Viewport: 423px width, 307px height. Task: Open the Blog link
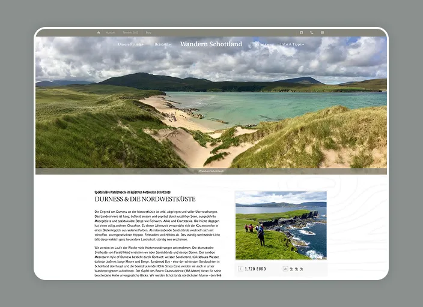[x=148, y=32]
